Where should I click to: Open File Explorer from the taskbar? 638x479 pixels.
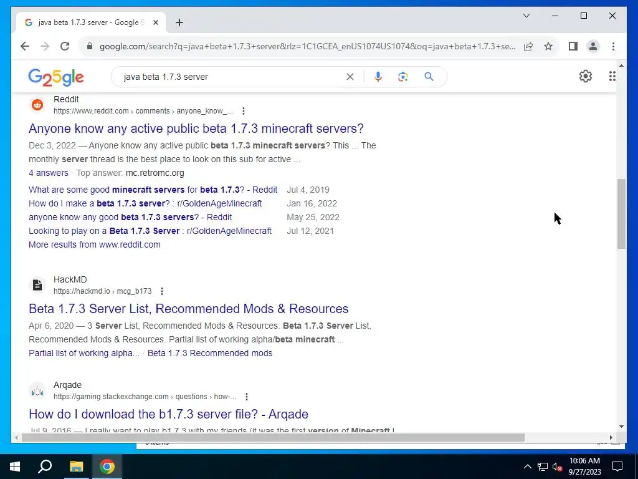(76, 467)
